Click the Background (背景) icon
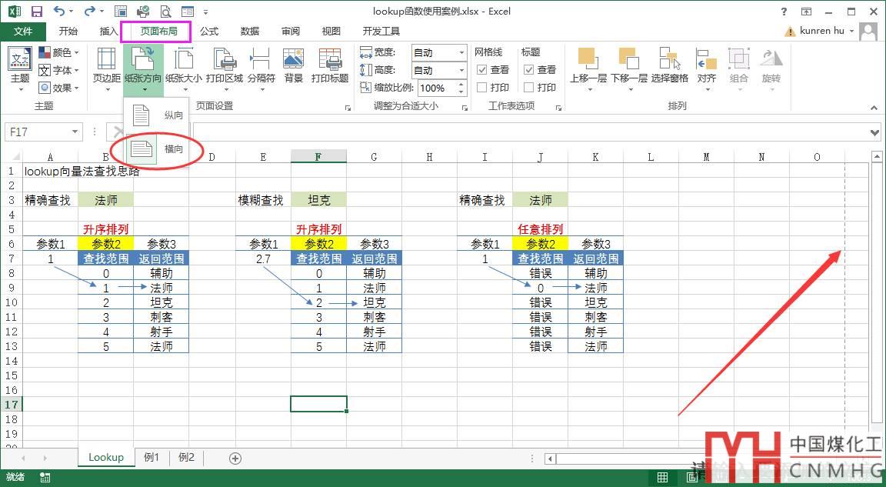Image resolution: width=886 pixels, height=487 pixels. (x=293, y=66)
